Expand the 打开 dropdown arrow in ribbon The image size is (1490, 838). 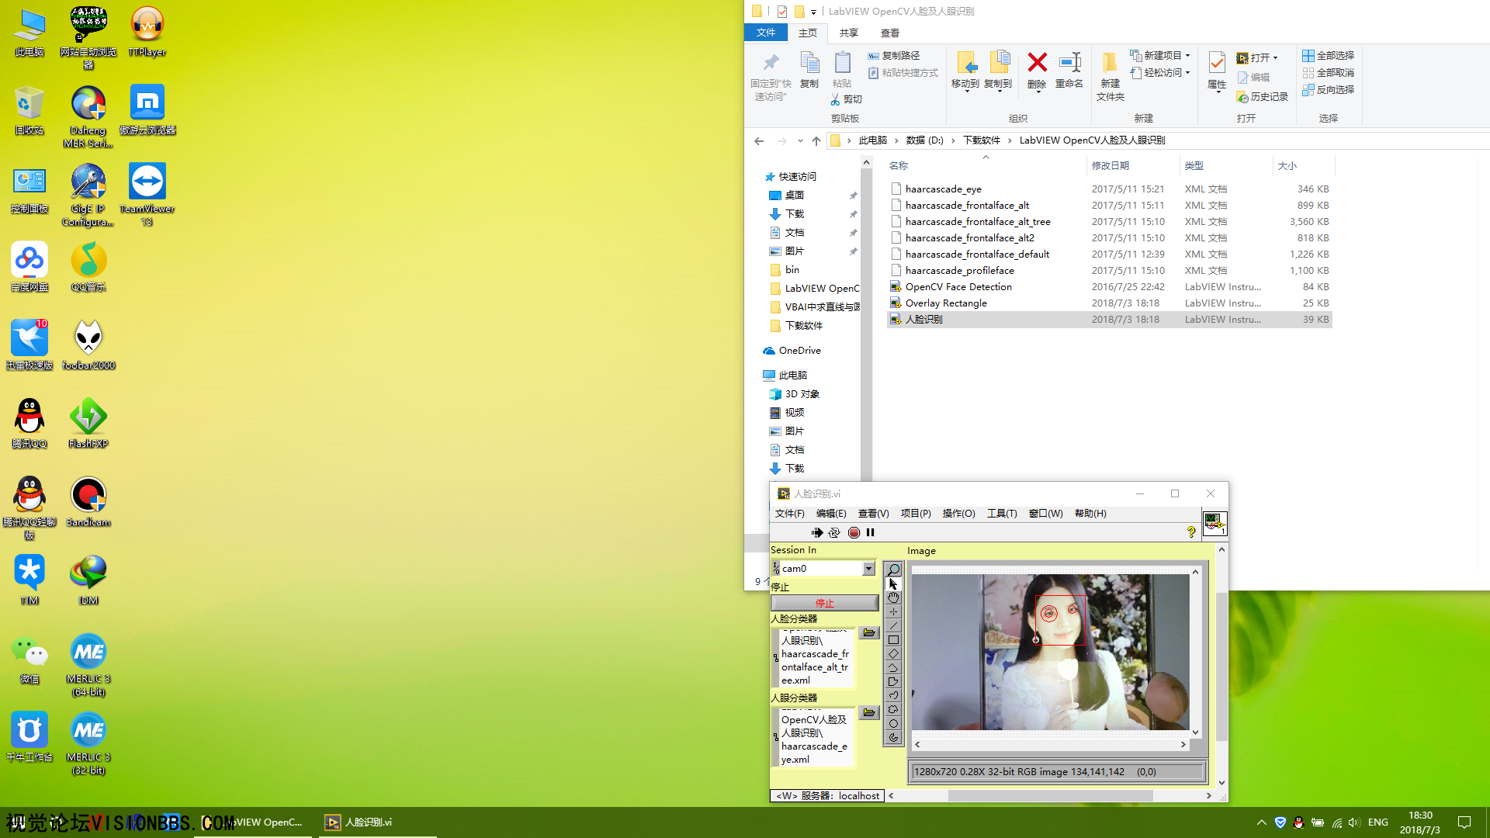[x=1275, y=57]
